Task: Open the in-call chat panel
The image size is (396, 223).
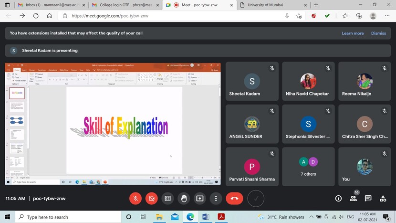Action: pyautogui.click(x=368, y=198)
